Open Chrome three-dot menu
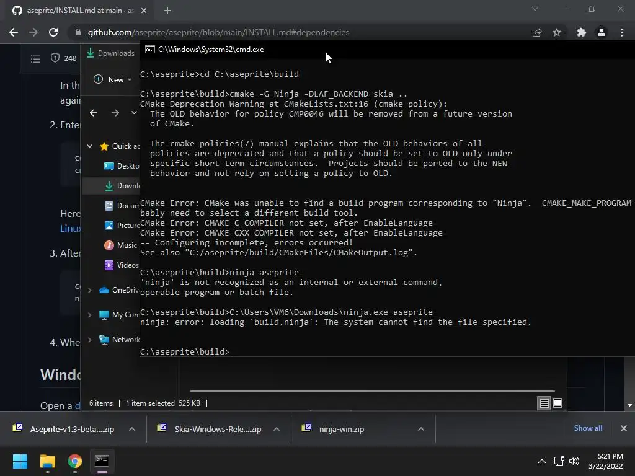The image size is (635, 476). point(621,32)
